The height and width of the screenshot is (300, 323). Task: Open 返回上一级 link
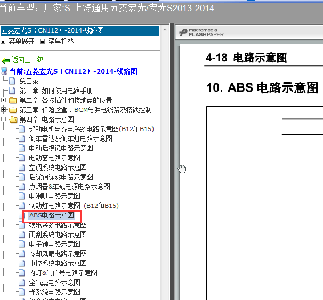pos(27,60)
